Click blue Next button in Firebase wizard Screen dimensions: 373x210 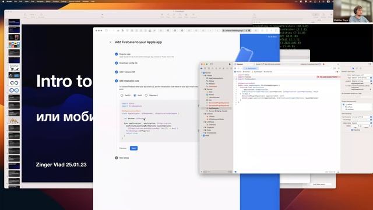pos(133,148)
